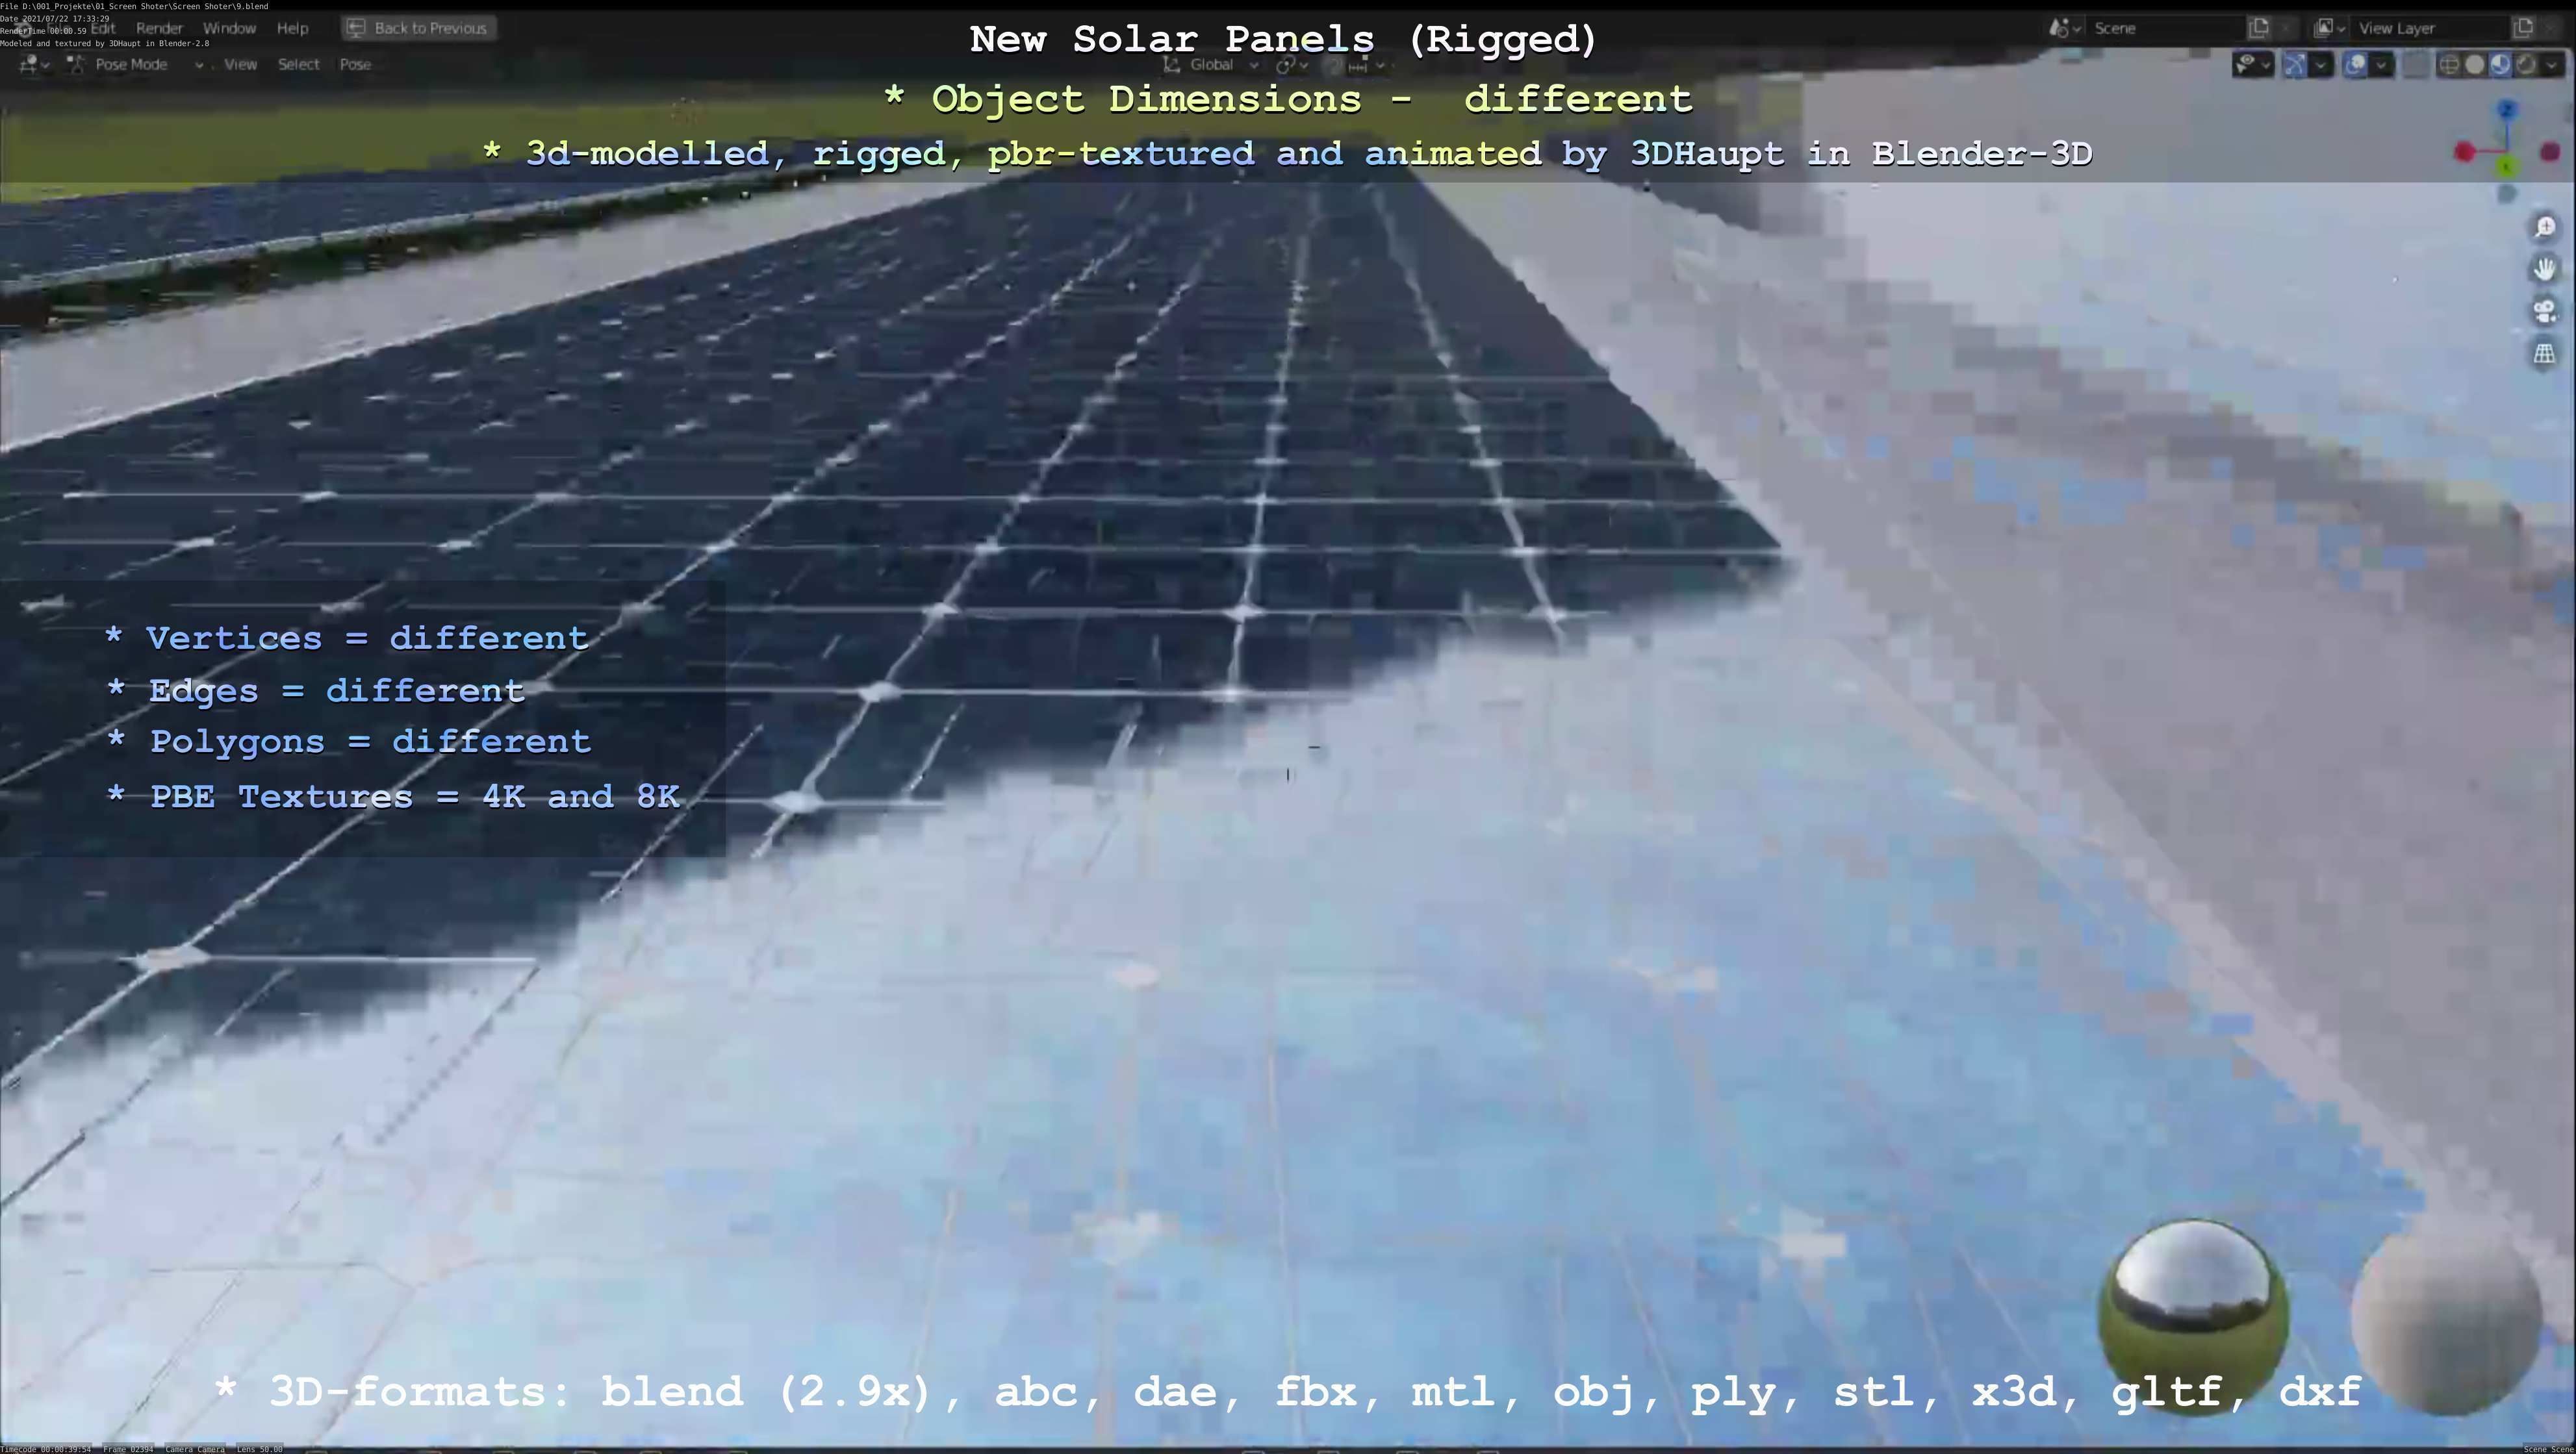Click the View Layer name field

pyautogui.click(x=2430, y=28)
